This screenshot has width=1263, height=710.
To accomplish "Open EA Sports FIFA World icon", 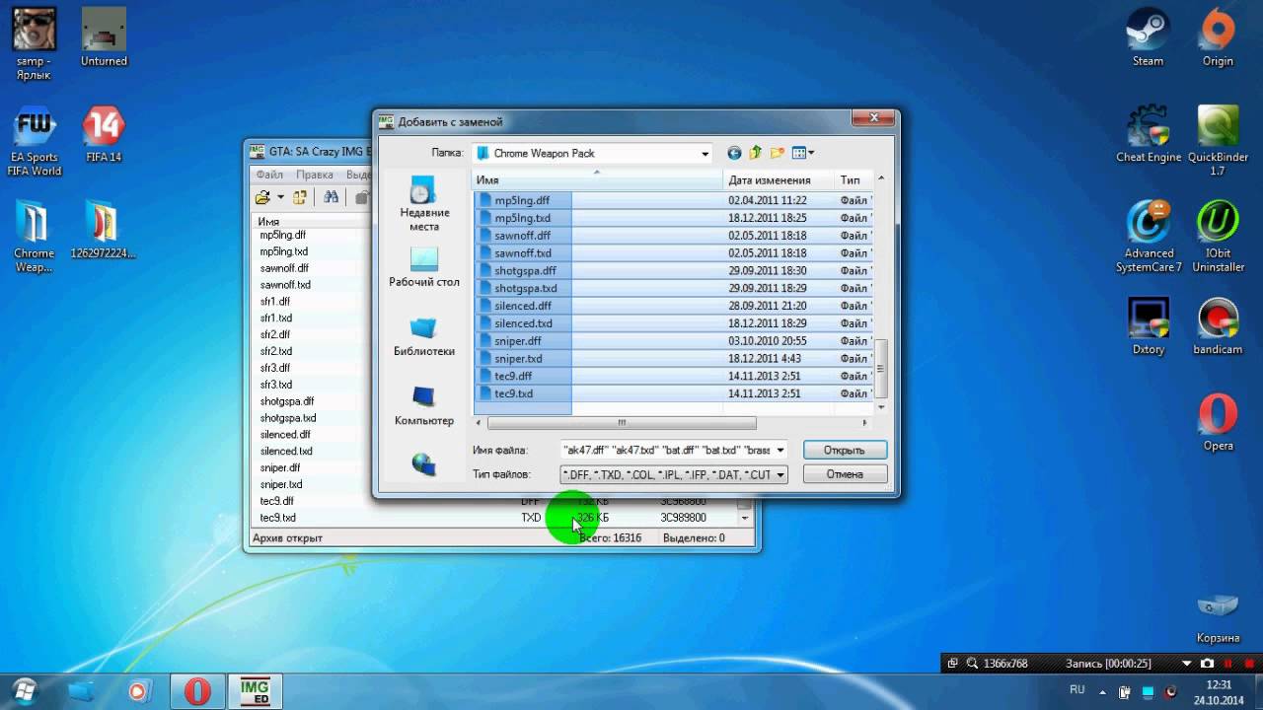I will click(36, 141).
